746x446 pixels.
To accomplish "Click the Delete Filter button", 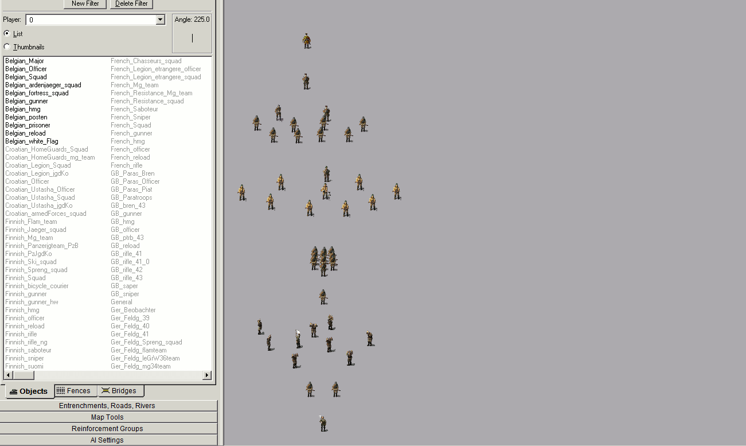I will pos(132,3).
